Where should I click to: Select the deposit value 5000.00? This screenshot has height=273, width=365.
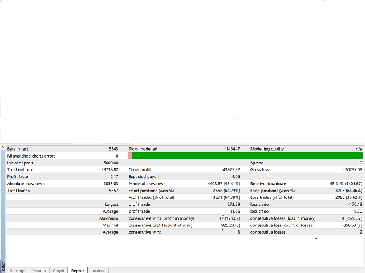[x=111, y=163]
